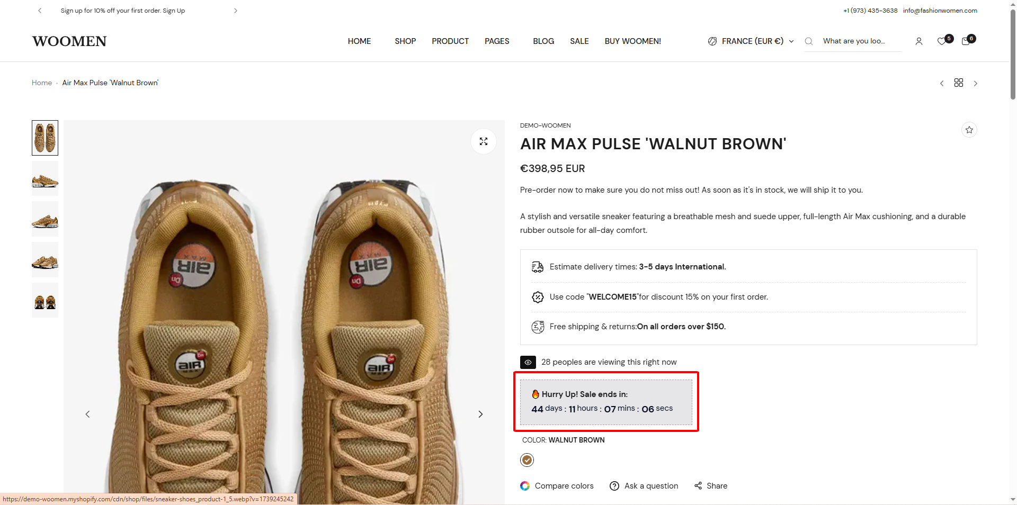
Task: Open the shopping cart bag icon
Action: pos(966,41)
